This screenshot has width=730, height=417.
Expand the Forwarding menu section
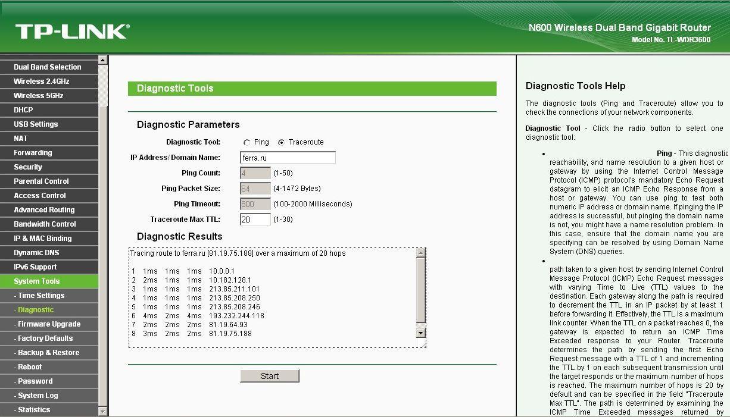coord(33,153)
